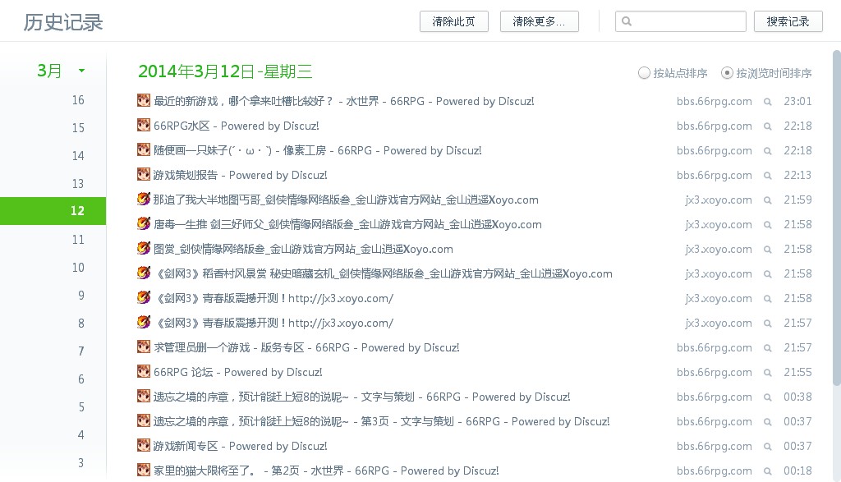Select day 8 in the date sidebar
This screenshot has height=482, width=841.
tap(81, 324)
